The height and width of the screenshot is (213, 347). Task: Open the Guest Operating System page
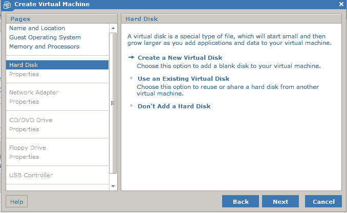(x=45, y=37)
